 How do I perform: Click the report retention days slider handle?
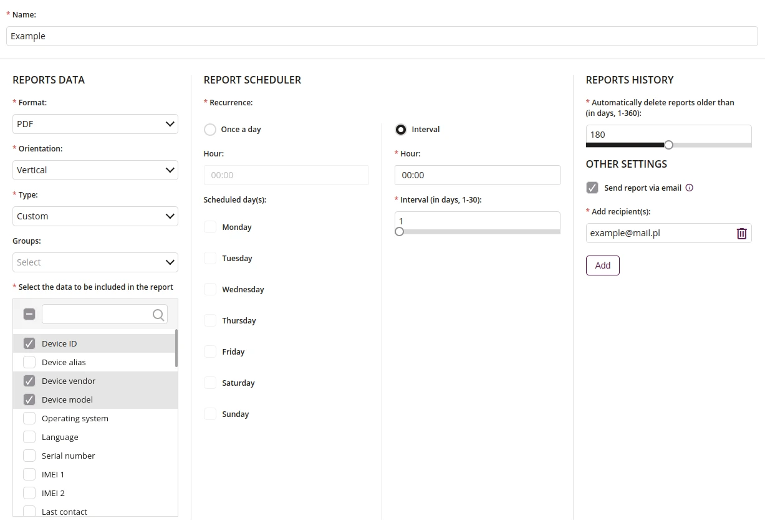coord(668,145)
